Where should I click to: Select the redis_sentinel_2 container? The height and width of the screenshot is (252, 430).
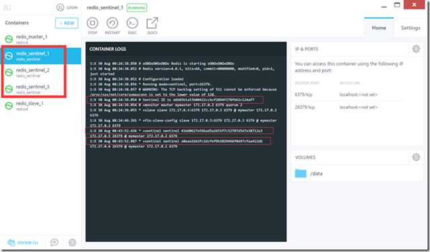tap(40, 73)
